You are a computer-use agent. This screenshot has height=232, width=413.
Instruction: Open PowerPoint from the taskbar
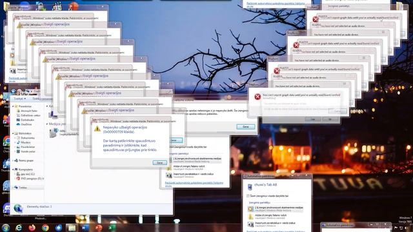point(99,227)
